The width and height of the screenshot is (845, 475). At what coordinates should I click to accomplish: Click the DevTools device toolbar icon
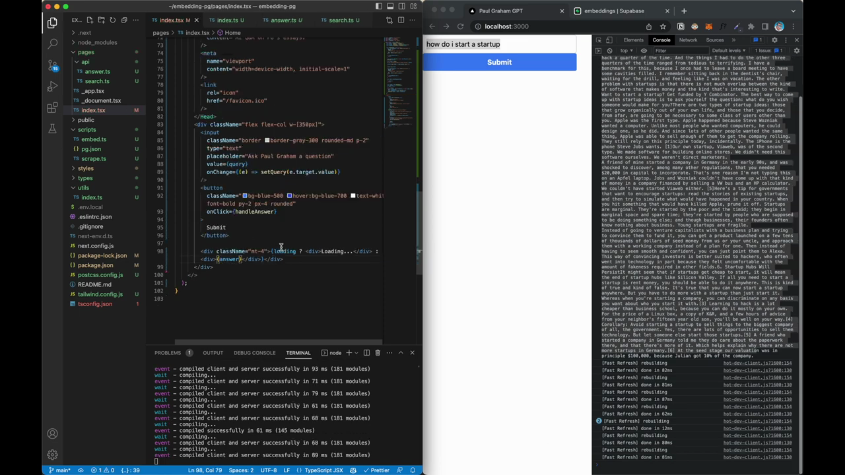pyautogui.click(x=609, y=40)
